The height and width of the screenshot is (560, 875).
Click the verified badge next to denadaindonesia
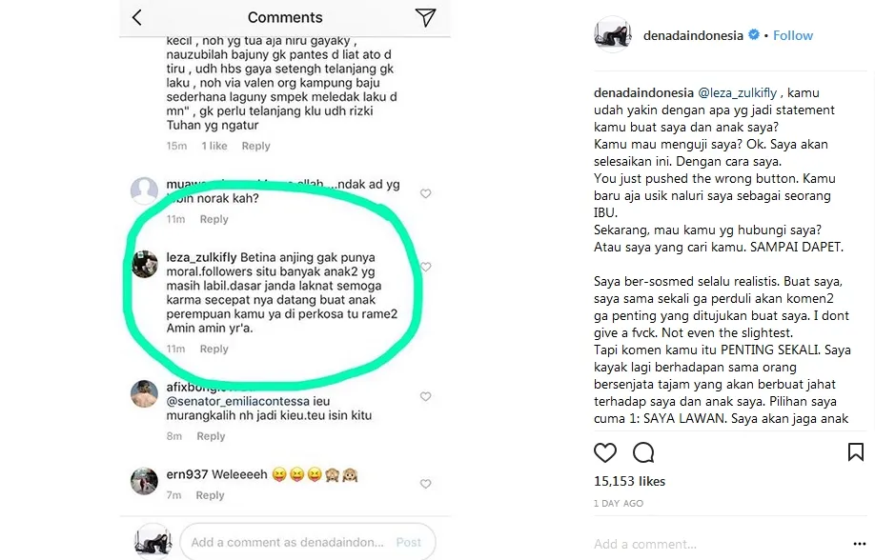[753, 34]
